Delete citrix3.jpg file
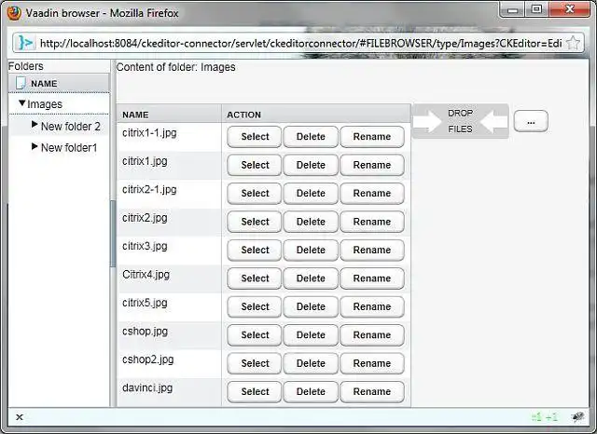The image size is (597, 434). pos(311,251)
